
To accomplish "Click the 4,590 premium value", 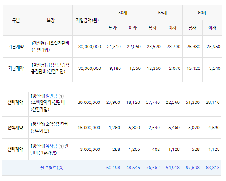I will coord(214,128).
